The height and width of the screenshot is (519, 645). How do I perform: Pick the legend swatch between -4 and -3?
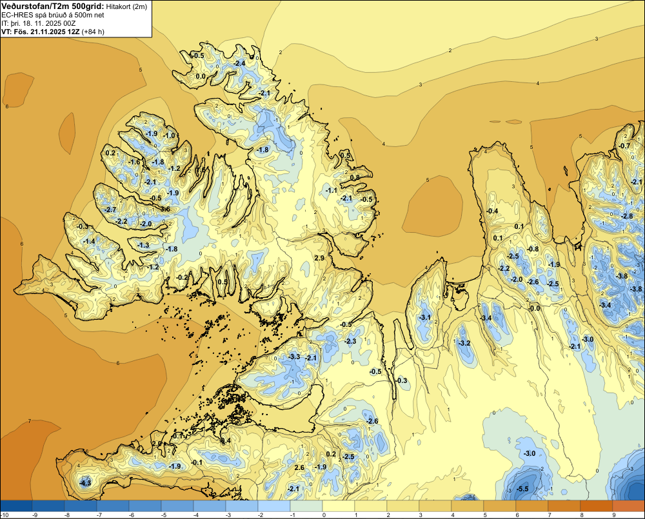[x=210, y=506]
